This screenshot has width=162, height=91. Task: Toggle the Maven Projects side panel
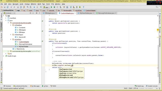point(160,19)
